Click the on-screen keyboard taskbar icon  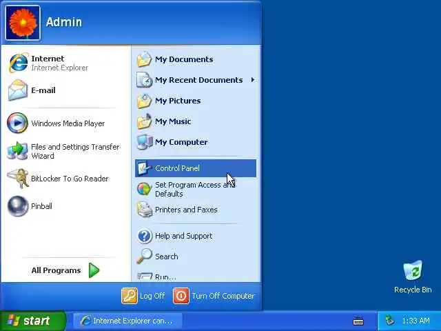tap(358, 321)
